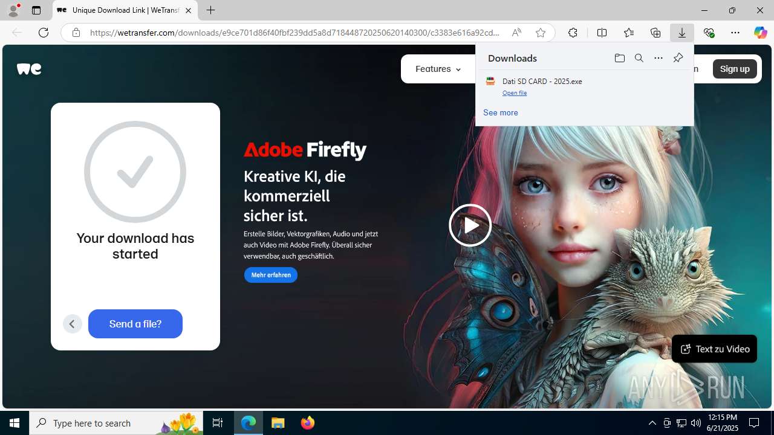Click the Send a file? button
Screen dimensions: 774x435
coord(135,324)
